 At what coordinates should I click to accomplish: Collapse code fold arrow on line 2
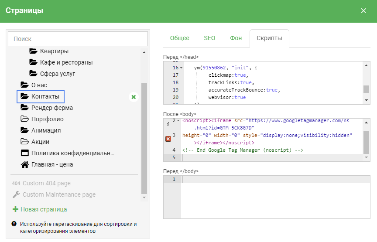coord(178,120)
